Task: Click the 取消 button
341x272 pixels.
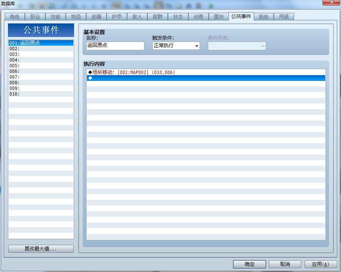Action: pyautogui.click(x=285, y=264)
